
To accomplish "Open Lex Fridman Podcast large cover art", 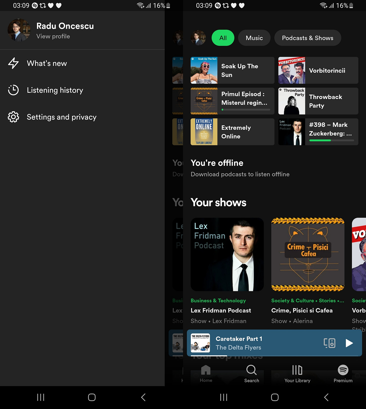I will click(227, 255).
